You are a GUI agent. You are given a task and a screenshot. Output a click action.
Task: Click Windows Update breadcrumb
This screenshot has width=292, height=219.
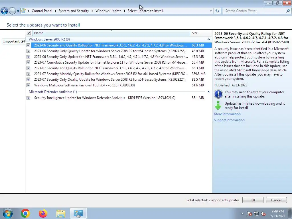tap(108, 11)
